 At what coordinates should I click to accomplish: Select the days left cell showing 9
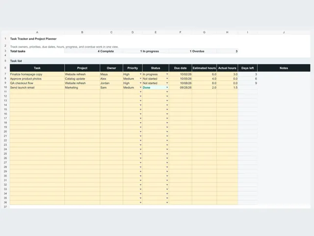point(248,83)
